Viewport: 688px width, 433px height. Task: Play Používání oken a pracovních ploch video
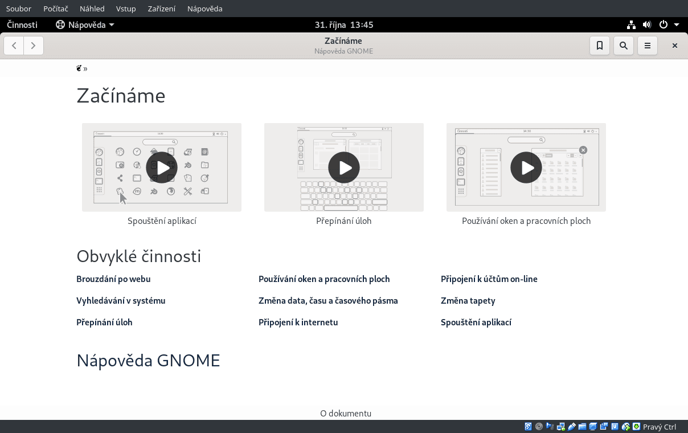[526, 168]
